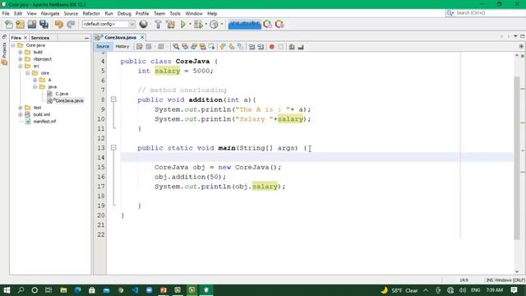This screenshot has width=526, height=296.
Task: Click the Undo toolbar icon
Action: [x=59, y=24]
